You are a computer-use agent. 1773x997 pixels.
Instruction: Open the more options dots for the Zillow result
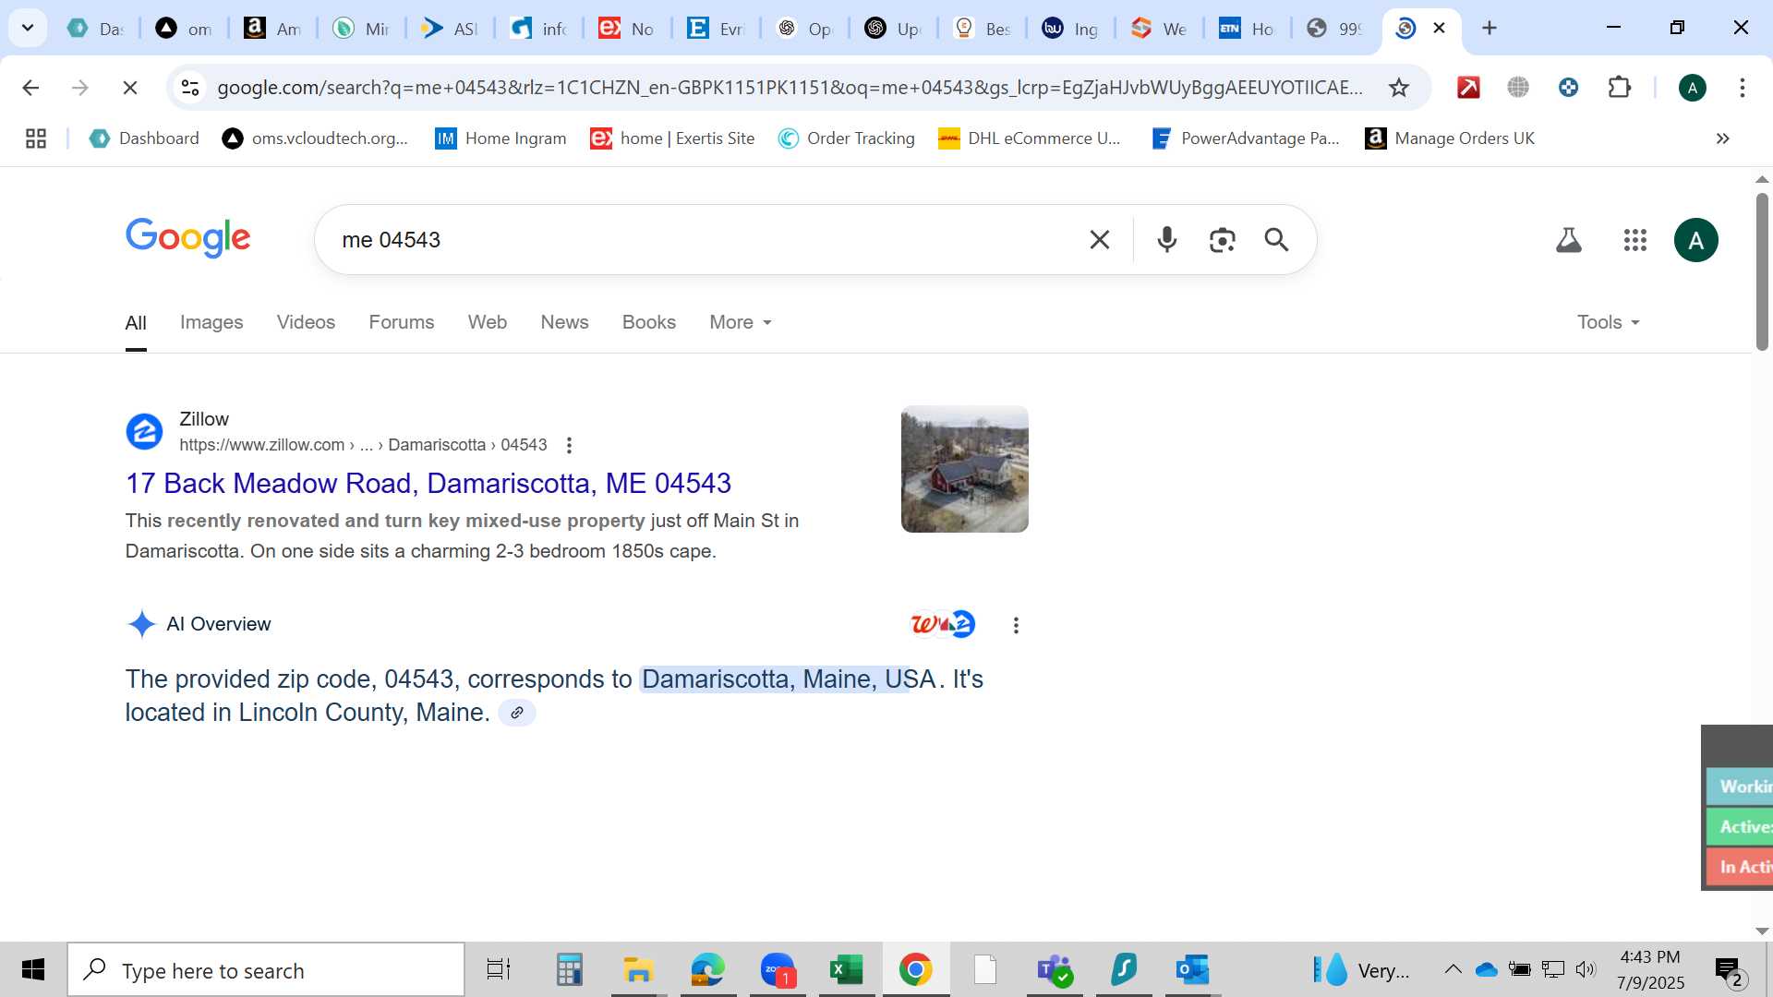(569, 445)
